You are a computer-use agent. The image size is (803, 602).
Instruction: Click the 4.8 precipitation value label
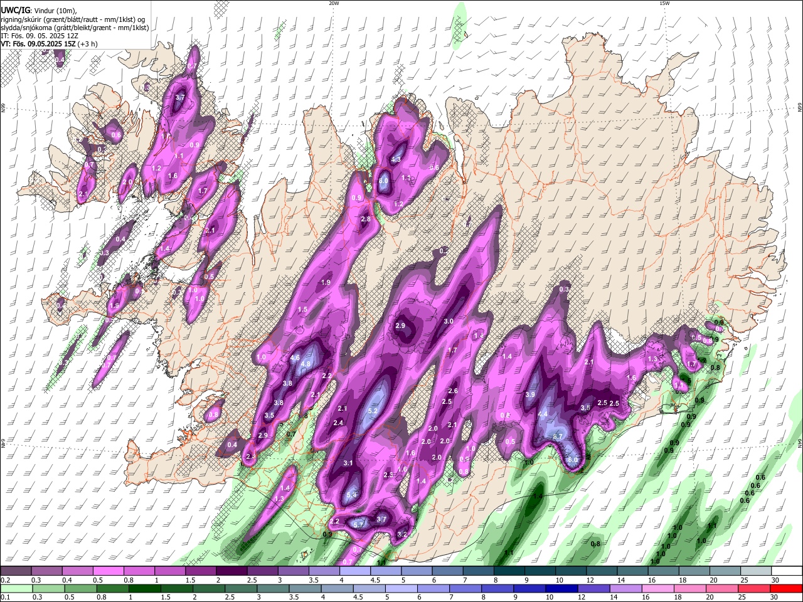[x=306, y=364]
